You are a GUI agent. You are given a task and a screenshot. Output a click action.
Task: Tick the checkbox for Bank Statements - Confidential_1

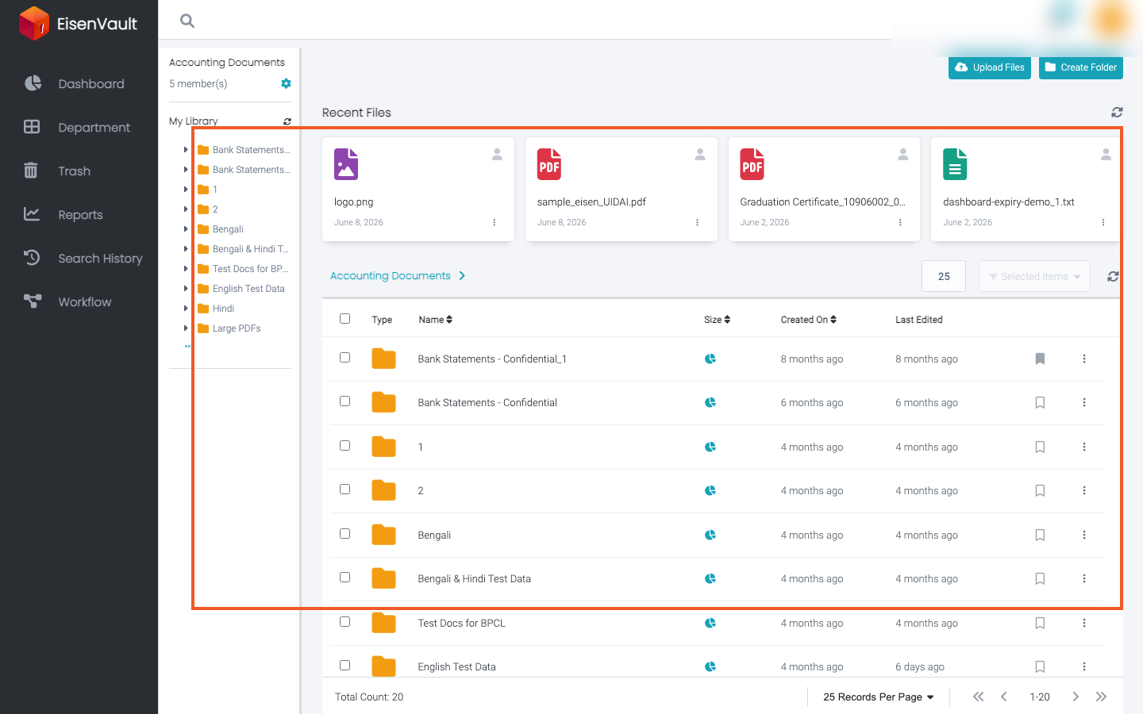[x=344, y=358]
